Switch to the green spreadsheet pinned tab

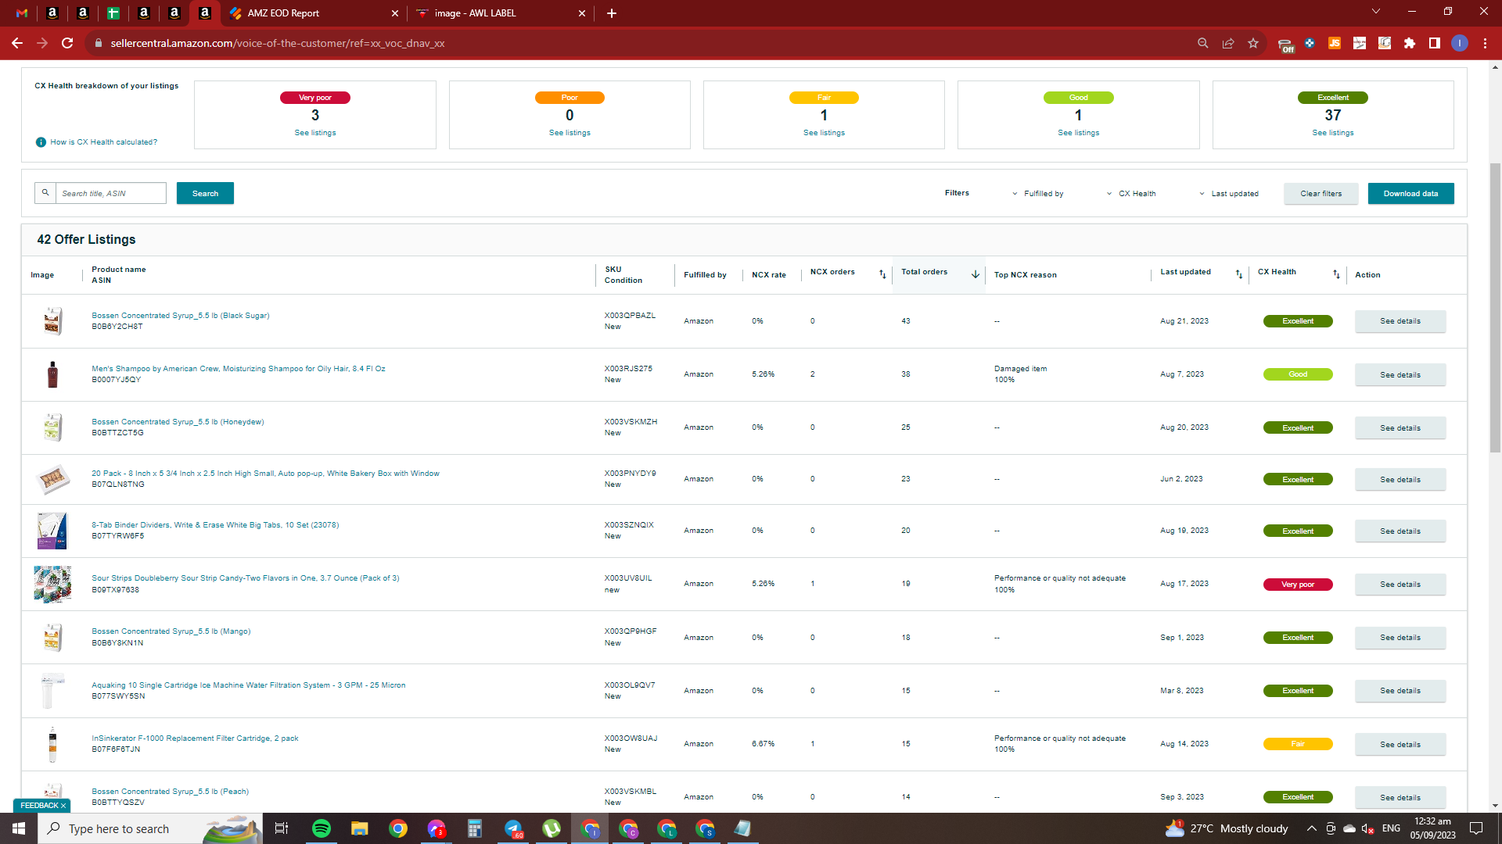(x=113, y=13)
